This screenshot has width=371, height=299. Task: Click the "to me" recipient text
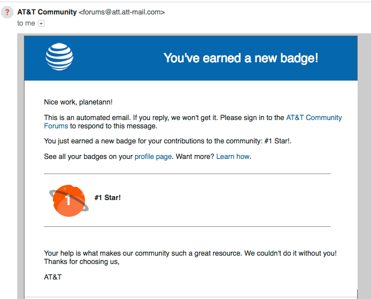pos(26,23)
